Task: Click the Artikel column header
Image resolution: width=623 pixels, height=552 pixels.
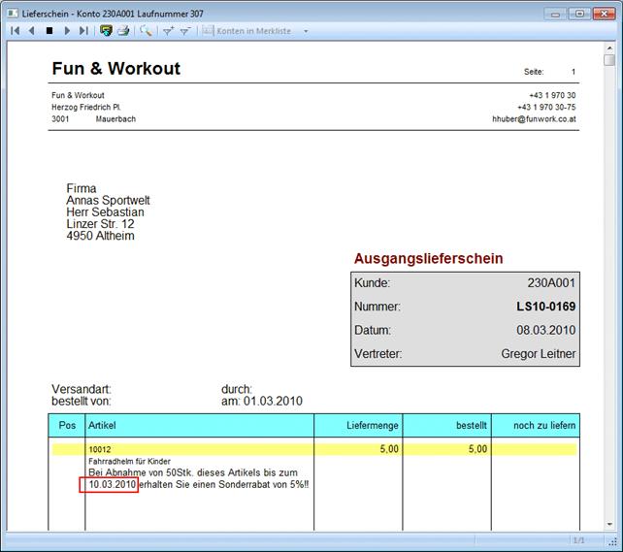Action: (102, 426)
